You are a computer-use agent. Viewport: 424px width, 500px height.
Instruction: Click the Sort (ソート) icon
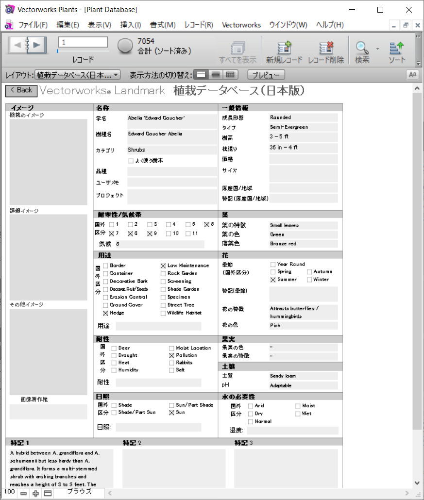[397, 48]
